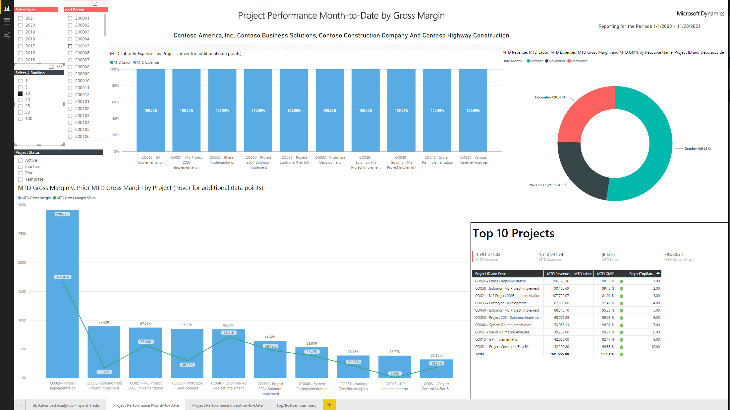Click the Select Year slicer header
Image resolution: width=730 pixels, height=410 pixels.
tap(36, 10)
